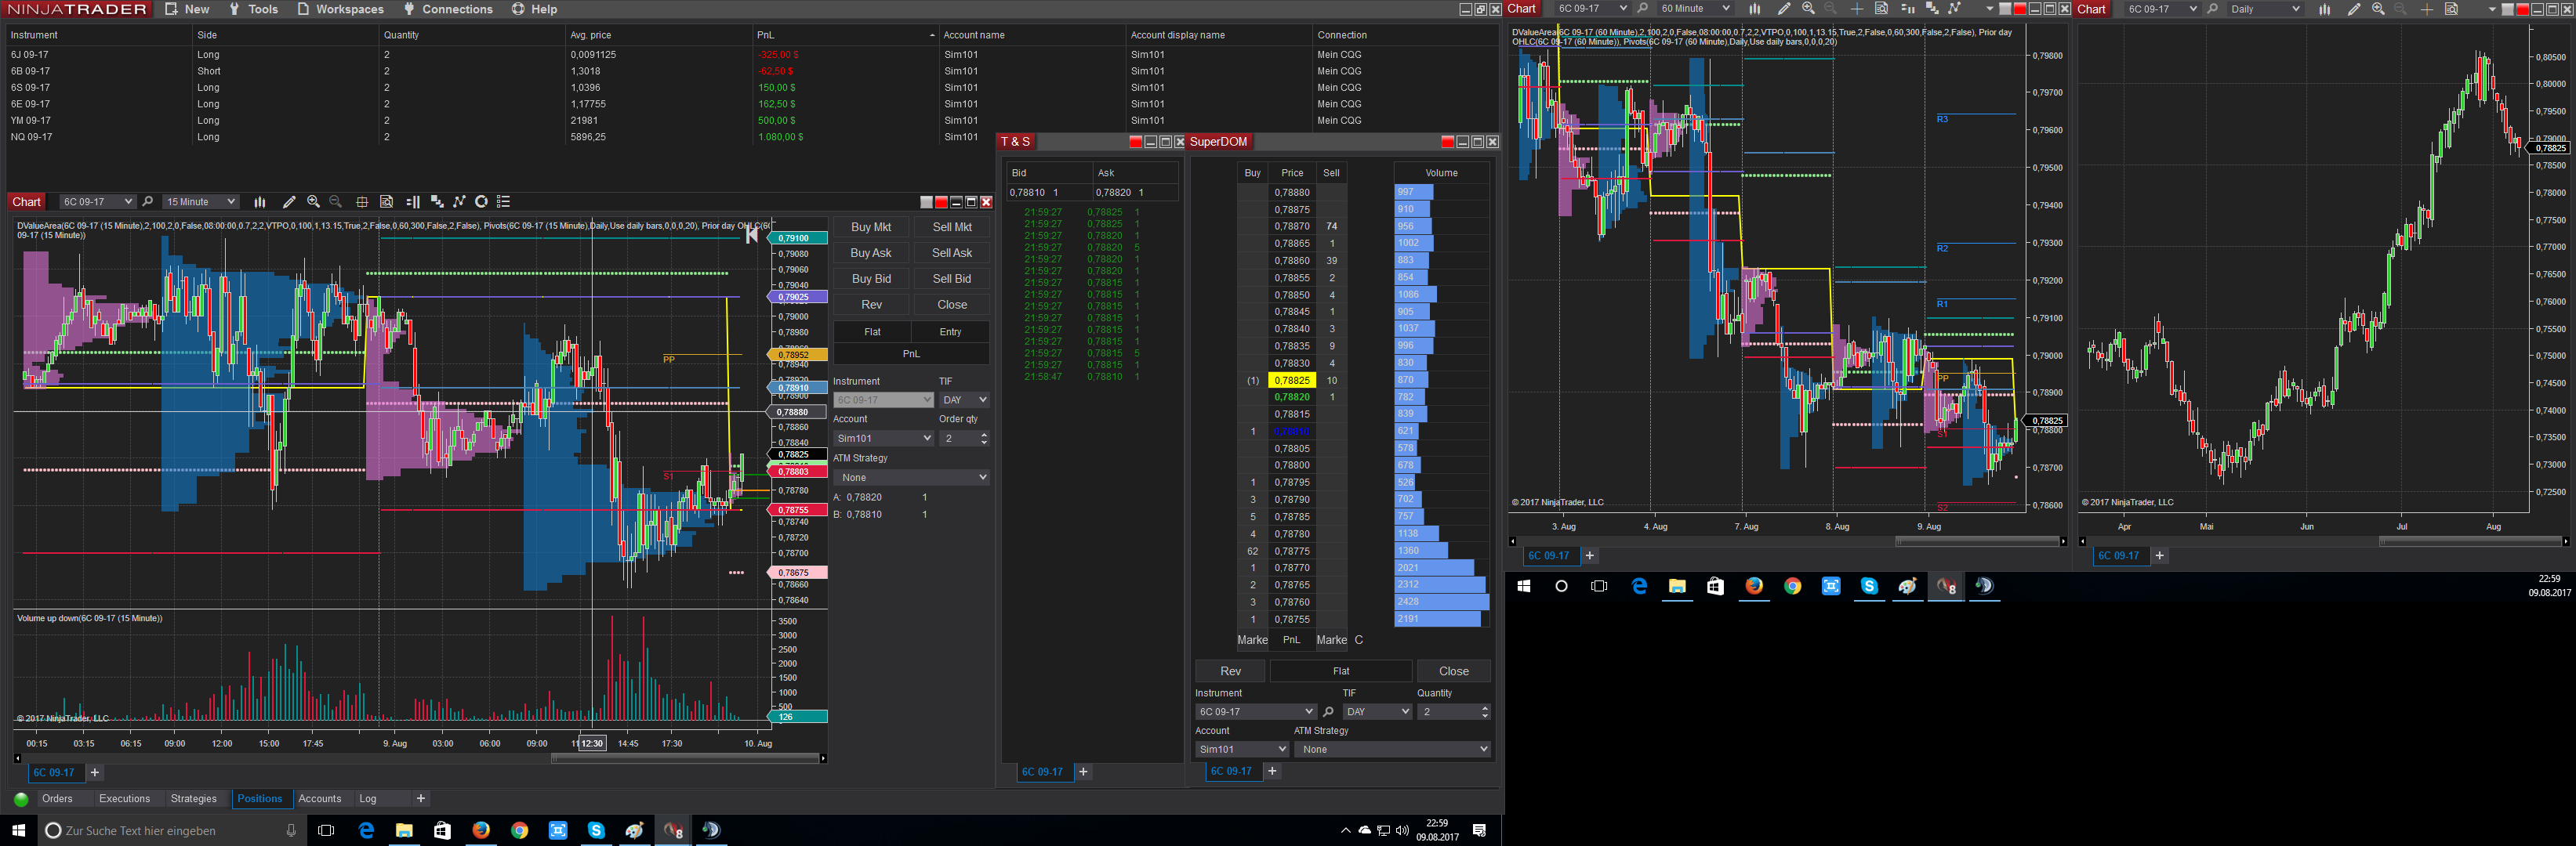
Task: Zoom out on the 15 Minute chart
Action: (x=336, y=202)
